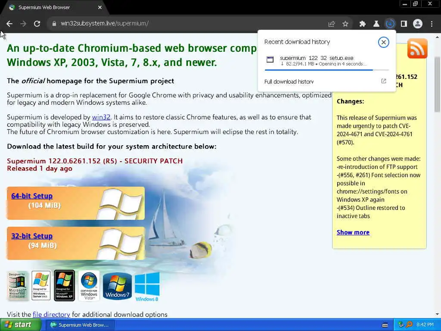Share this page icon in address bar

coord(331,24)
